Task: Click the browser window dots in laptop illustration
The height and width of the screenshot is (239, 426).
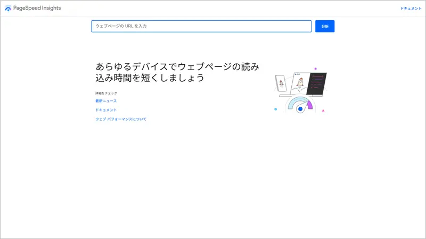Action: [x=297, y=74]
